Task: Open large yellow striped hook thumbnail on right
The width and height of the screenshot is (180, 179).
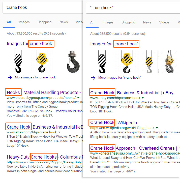Action: tap(127, 62)
